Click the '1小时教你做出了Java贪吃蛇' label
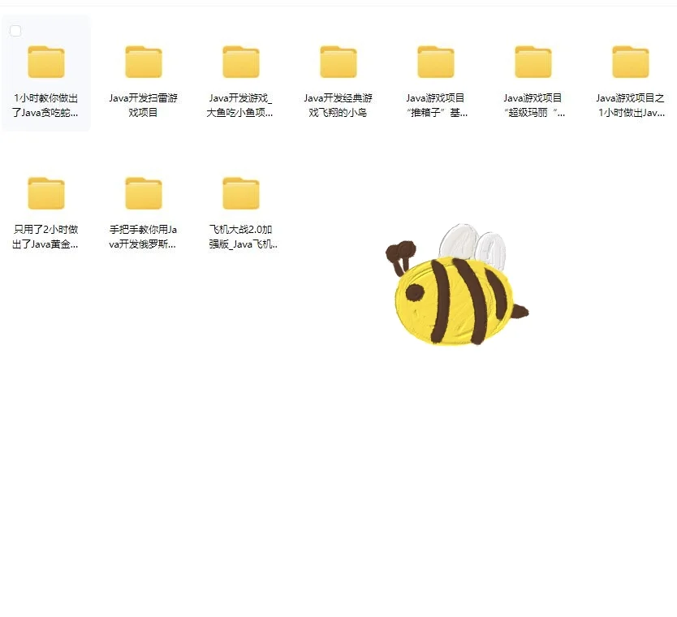The height and width of the screenshot is (617, 677). tap(46, 102)
